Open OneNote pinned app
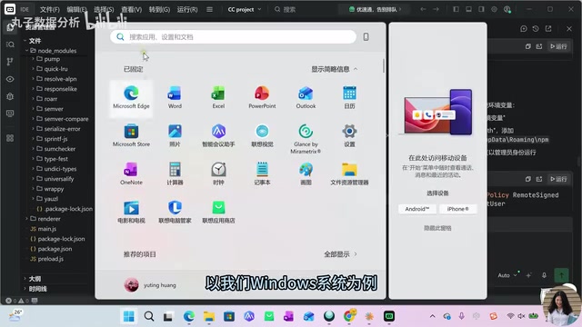Screen dimensions: 582x327 131,173
